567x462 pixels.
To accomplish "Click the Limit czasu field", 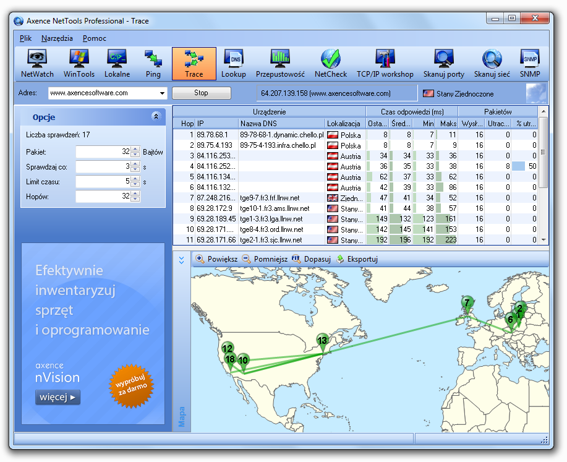I will pos(103,182).
